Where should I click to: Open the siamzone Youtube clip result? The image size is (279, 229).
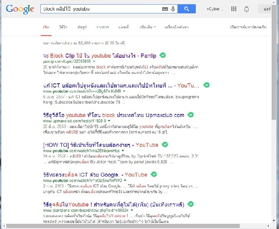click(113, 205)
